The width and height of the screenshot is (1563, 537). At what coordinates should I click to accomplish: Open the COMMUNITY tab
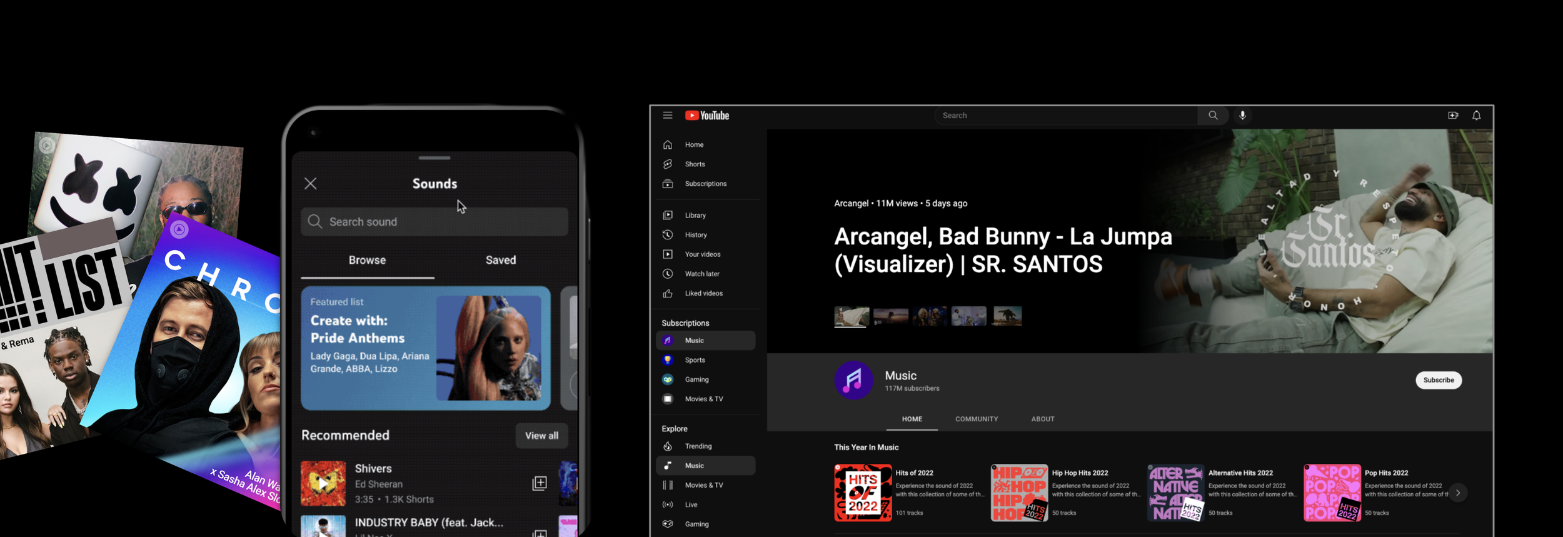(977, 419)
